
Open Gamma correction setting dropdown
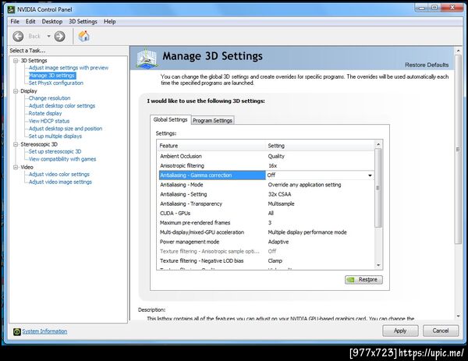[x=370, y=175]
